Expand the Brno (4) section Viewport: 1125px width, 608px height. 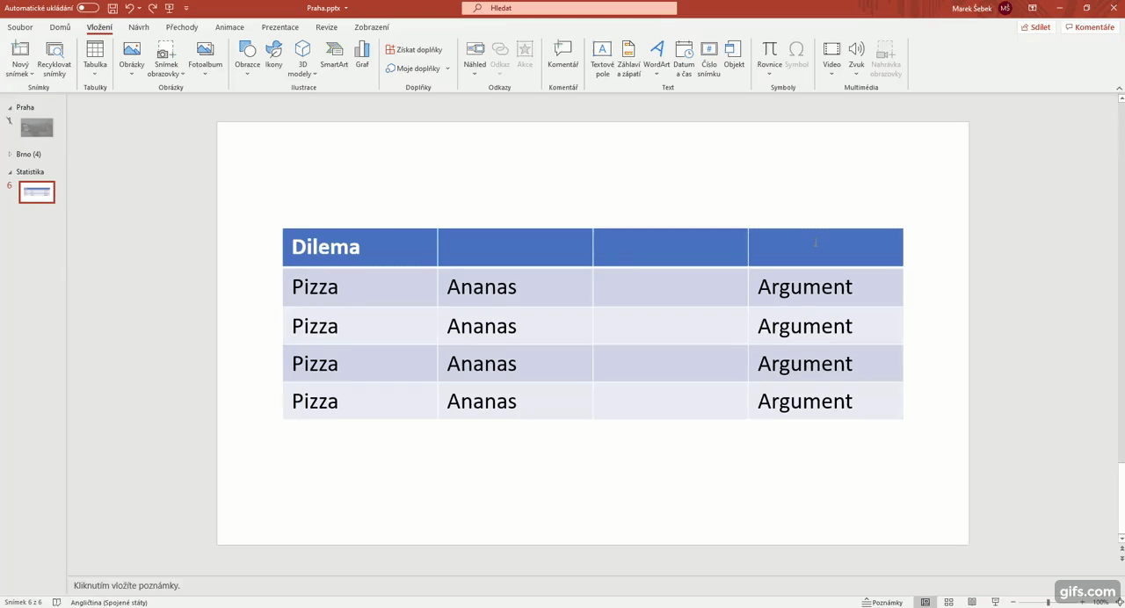[10, 154]
